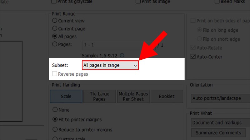
Task: Enable the Reverse pages checkbox
Action: (54, 74)
